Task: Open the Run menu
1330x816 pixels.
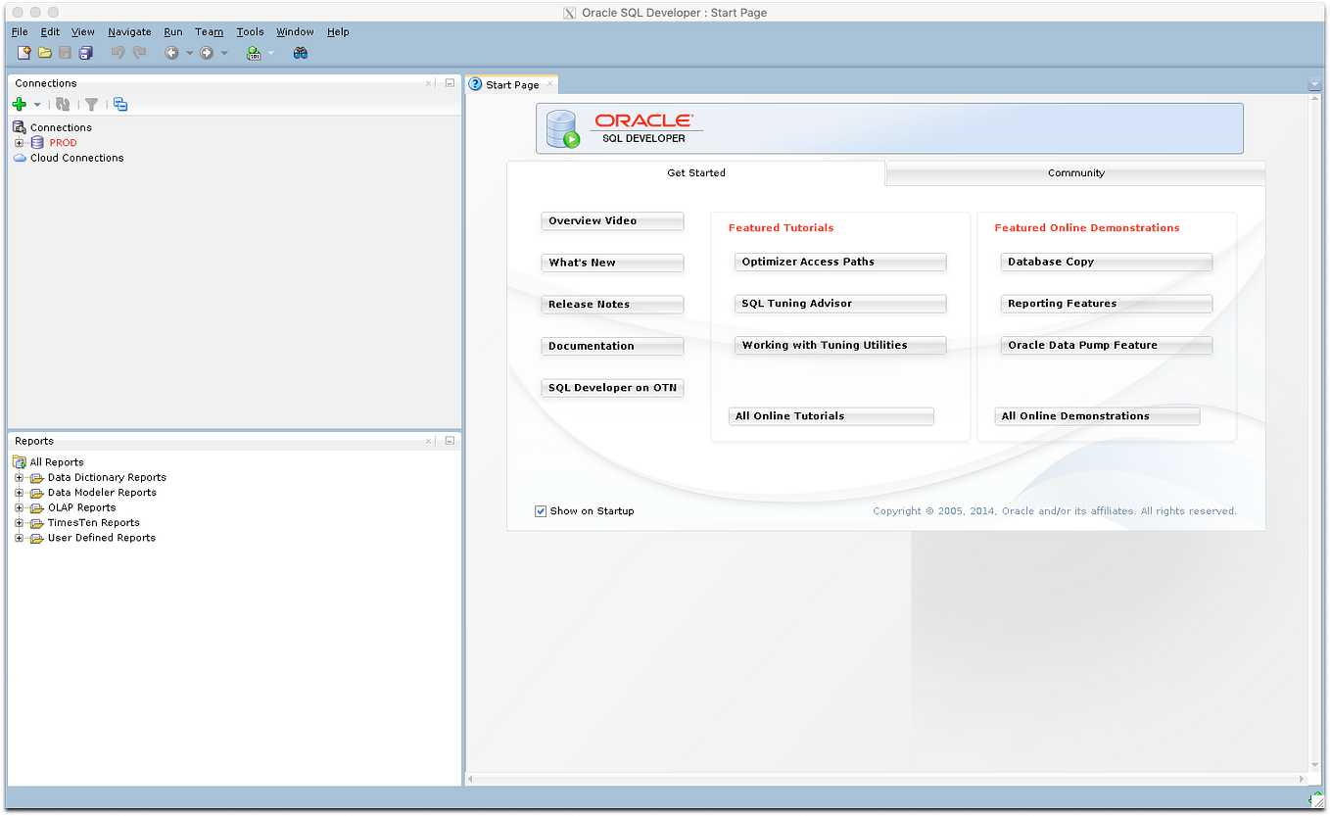Action: (x=173, y=31)
